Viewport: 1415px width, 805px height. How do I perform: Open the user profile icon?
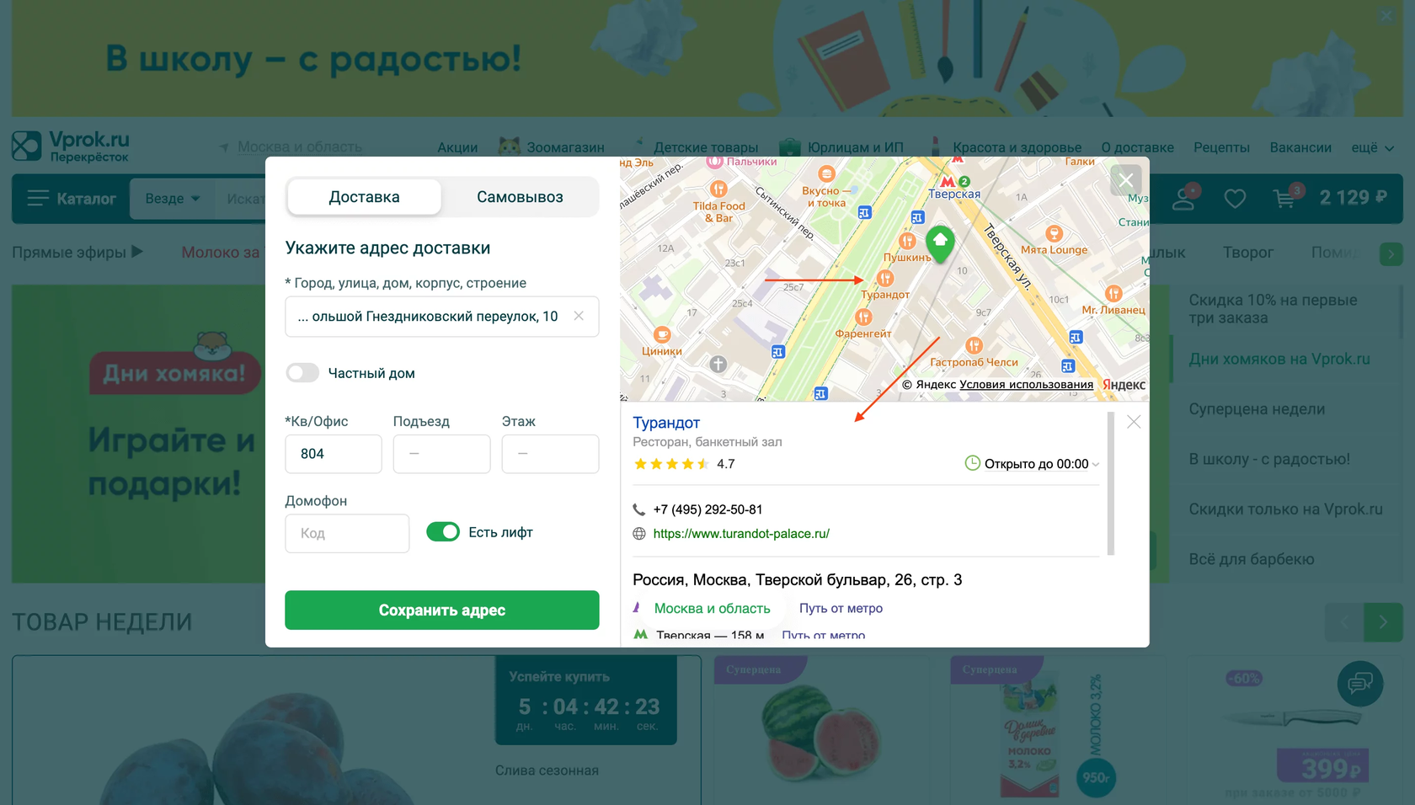coord(1183,198)
